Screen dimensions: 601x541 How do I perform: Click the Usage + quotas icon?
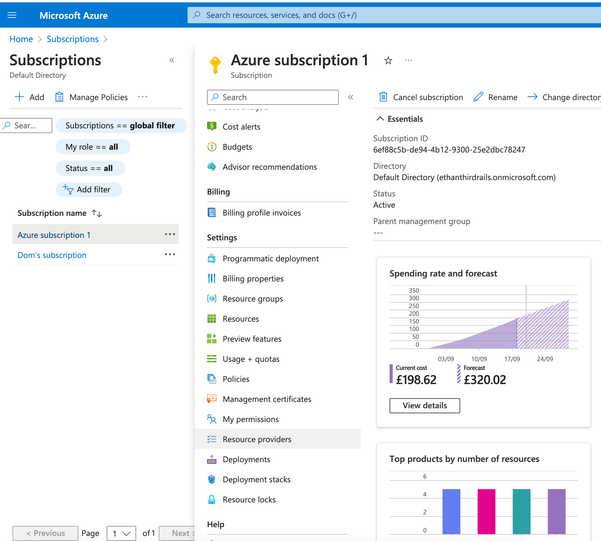click(212, 359)
